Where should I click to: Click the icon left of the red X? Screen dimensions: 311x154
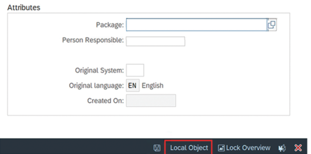coord(281,148)
